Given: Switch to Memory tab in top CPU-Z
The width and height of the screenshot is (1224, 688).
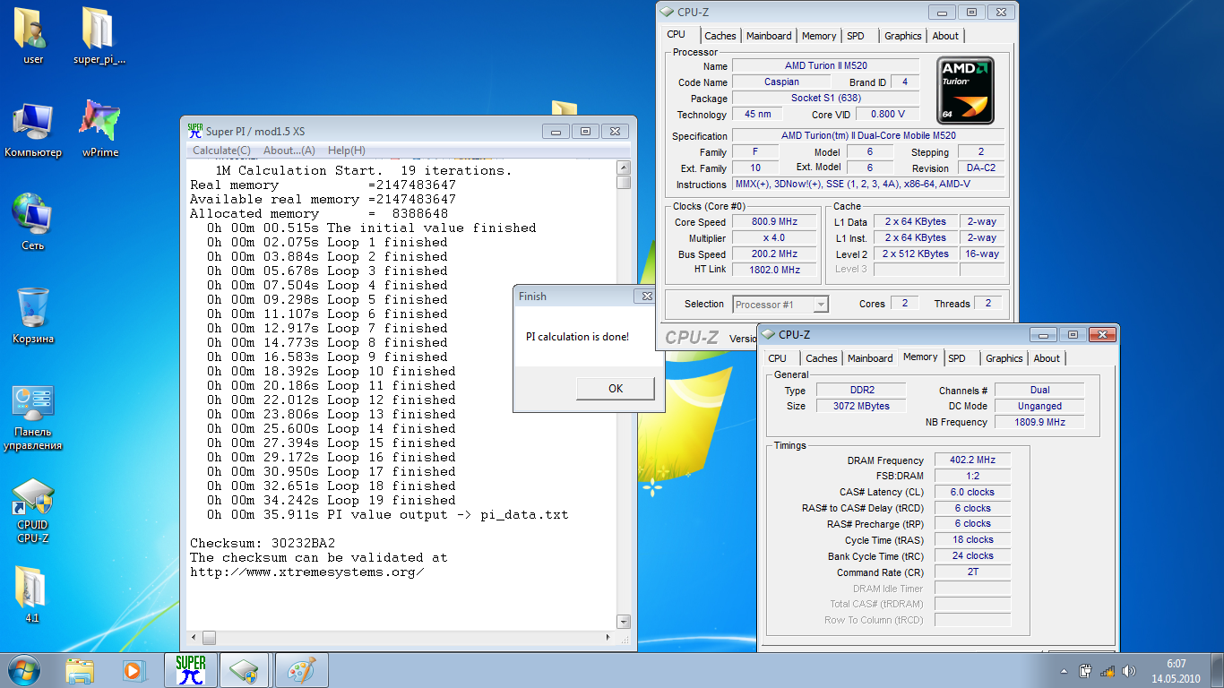Looking at the screenshot, I should tap(819, 36).
